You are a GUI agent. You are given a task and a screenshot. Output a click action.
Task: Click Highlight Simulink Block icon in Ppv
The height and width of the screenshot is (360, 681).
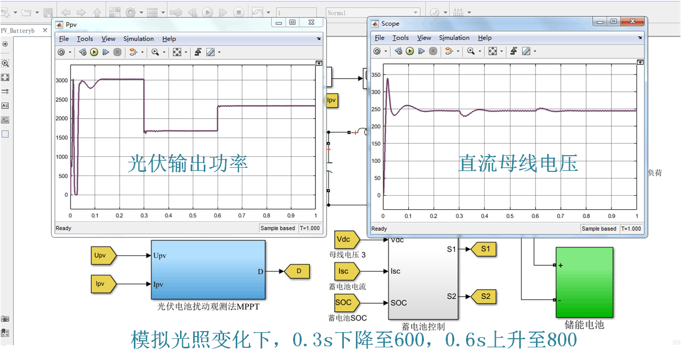click(133, 52)
